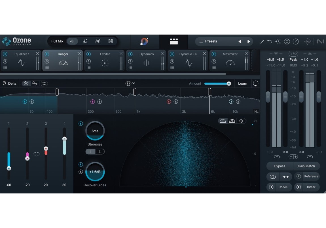Image resolution: width=326 pixels, height=228 pixels.
Task: Click the overlapping circles icon left of swap arrows
Action: pos(273,177)
